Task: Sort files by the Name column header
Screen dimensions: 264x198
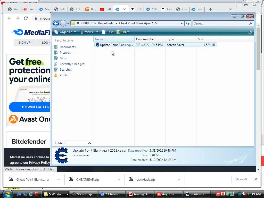Action: [x=114, y=39]
